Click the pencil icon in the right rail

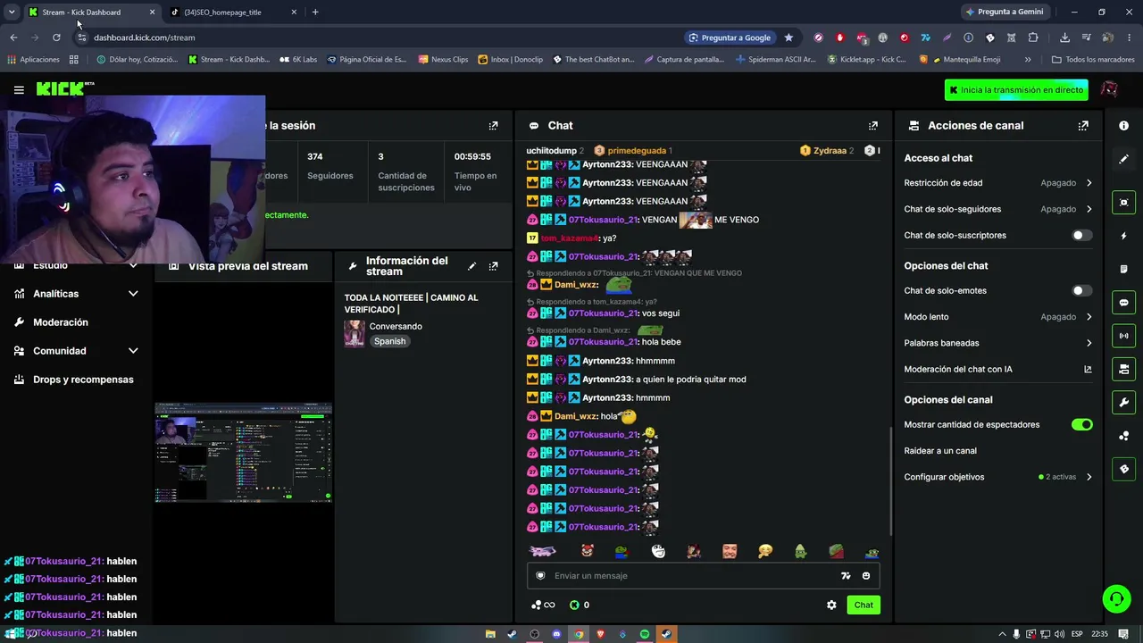[1123, 159]
